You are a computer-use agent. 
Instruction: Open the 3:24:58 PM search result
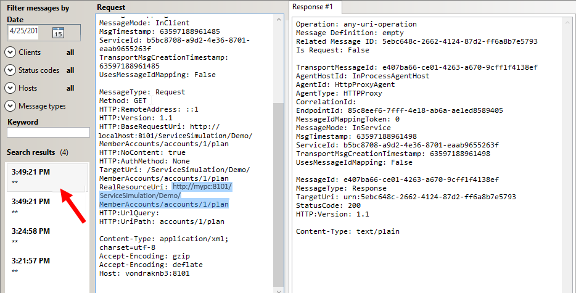[x=47, y=236]
